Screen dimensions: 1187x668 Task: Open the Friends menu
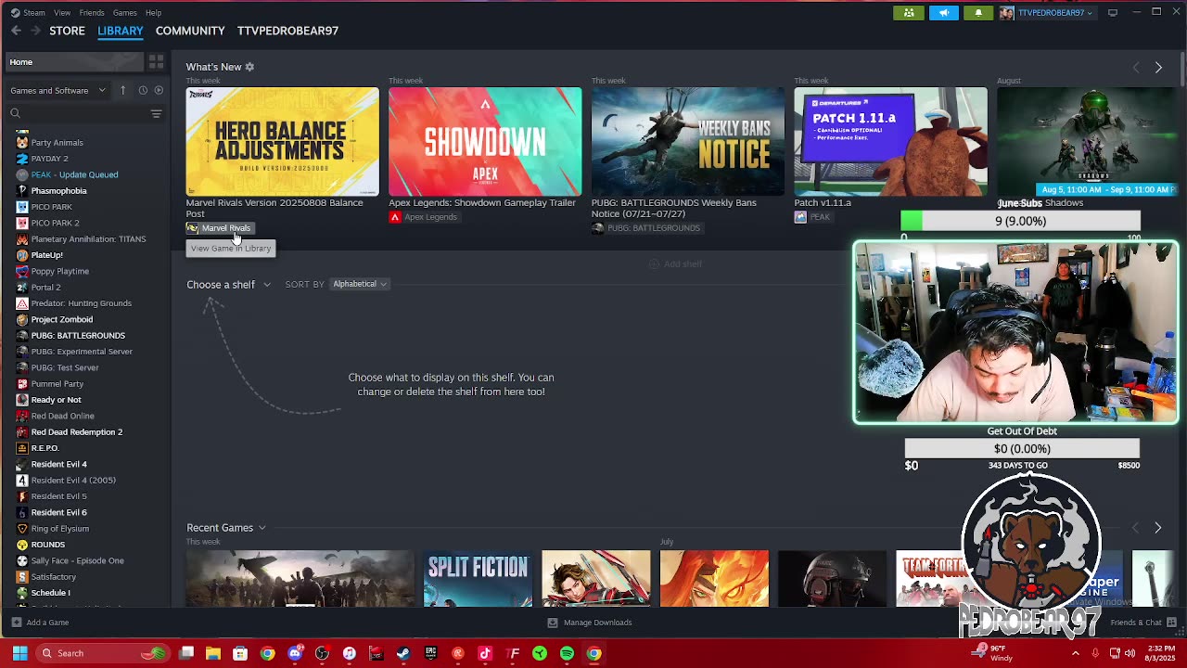point(92,12)
